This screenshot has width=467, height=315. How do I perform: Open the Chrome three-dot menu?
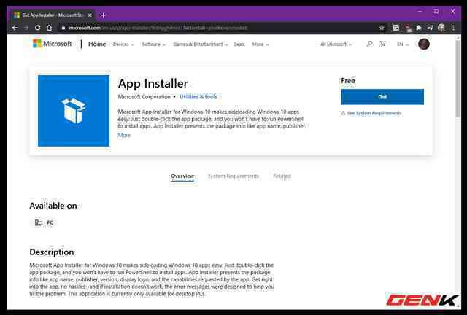tap(453, 28)
